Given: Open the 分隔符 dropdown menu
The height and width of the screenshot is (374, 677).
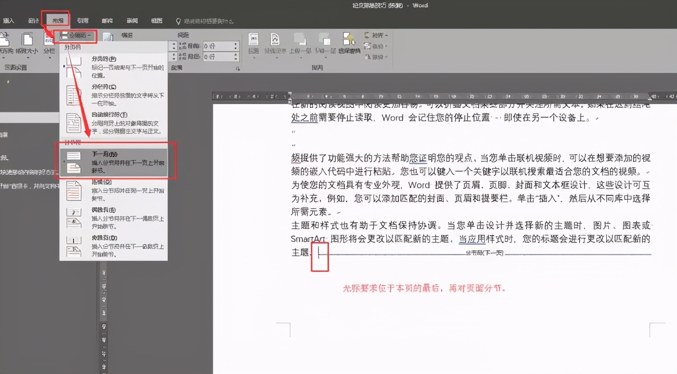Looking at the screenshot, I should [76, 36].
